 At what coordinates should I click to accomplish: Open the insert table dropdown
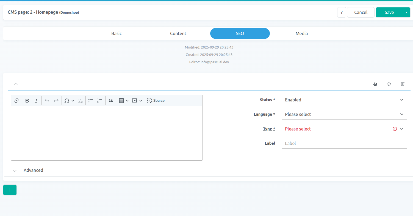pyautogui.click(x=124, y=101)
